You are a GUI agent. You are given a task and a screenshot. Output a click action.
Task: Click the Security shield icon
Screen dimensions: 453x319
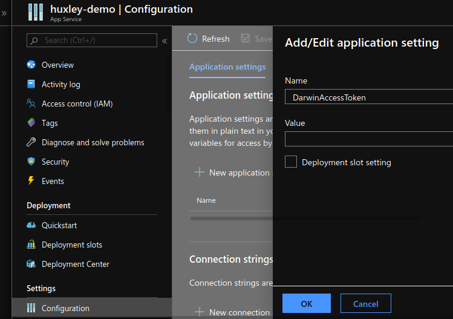(x=31, y=162)
